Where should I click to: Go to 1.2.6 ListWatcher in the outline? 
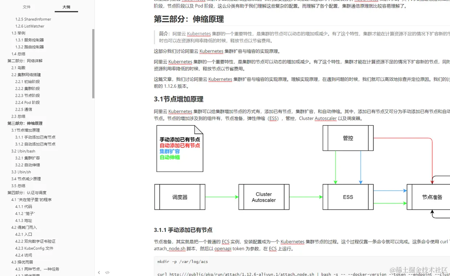click(30, 26)
